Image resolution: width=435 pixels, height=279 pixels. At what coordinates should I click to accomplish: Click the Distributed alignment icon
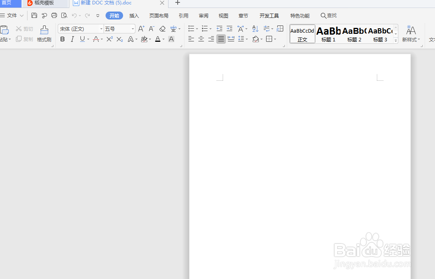point(231,39)
